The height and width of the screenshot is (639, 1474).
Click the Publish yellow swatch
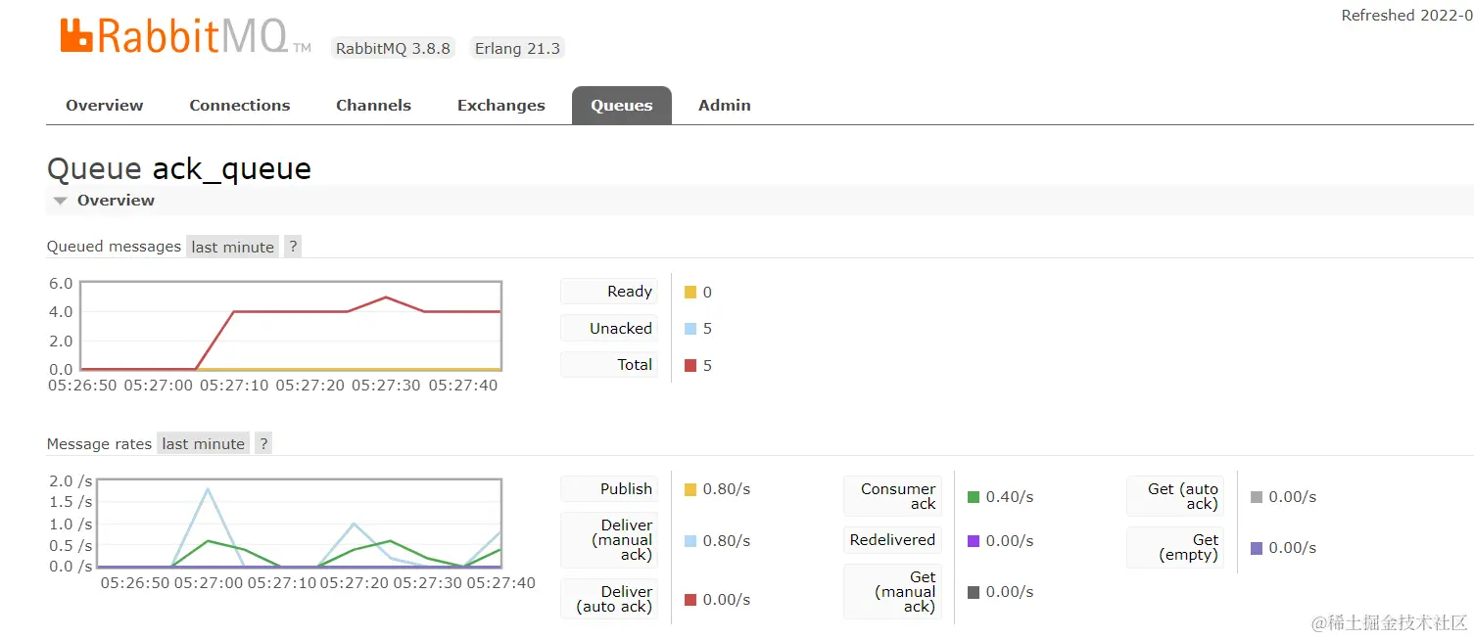click(x=690, y=489)
